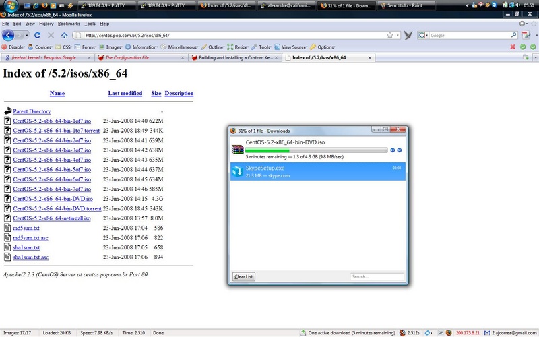
Task: Go to the home page icon
Action: [64, 35]
